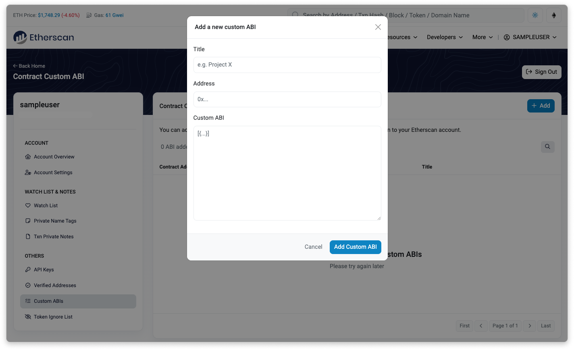Click the Custom ABI text area
The image size is (574, 350).
287,173
